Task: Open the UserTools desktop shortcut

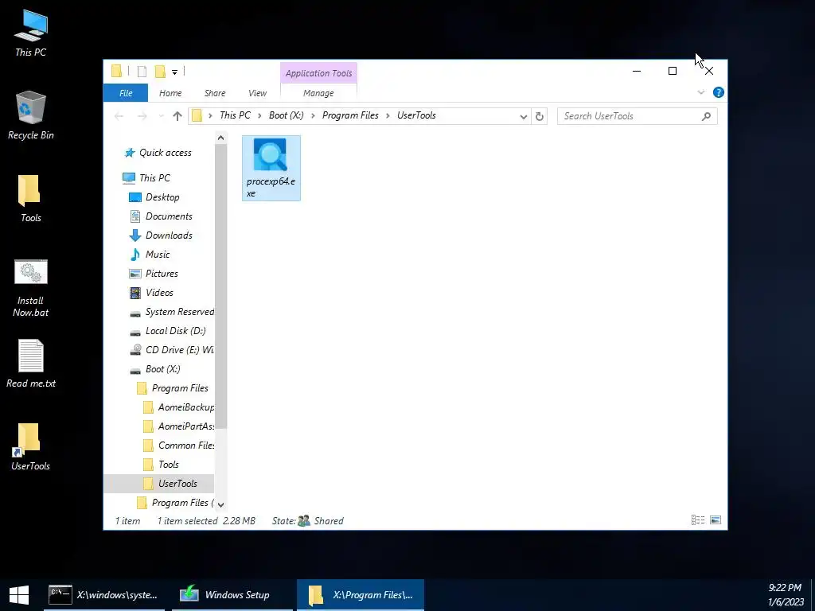Action: [30, 447]
